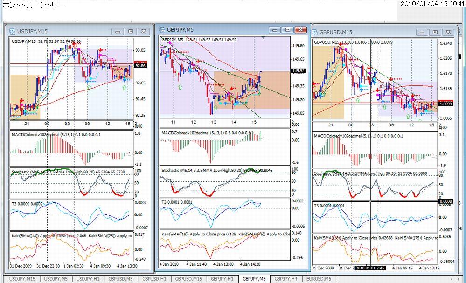Click the 2010/01/04 15:20:41 timestamp
This screenshot has height=283, width=466.
point(432,4)
